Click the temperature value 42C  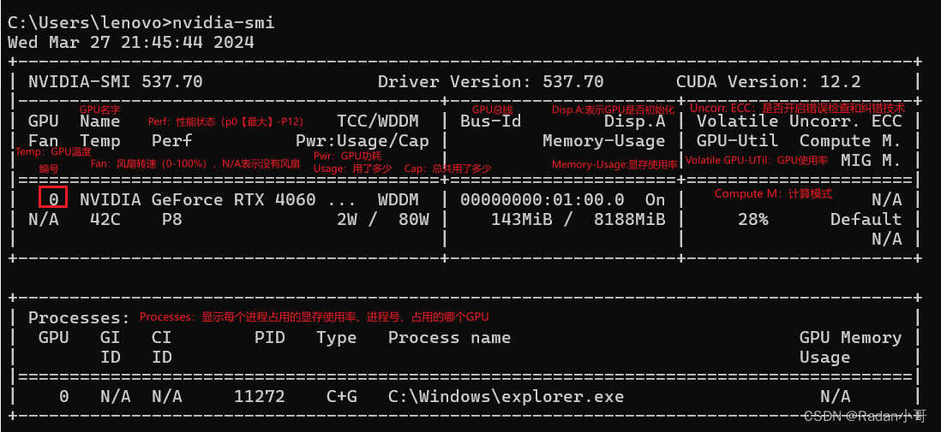[x=105, y=220]
